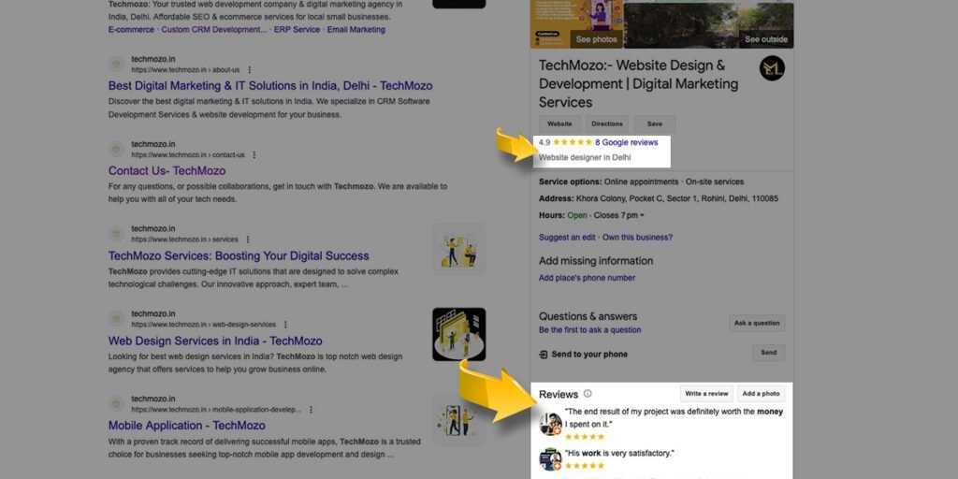The height and width of the screenshot is (479, 958).
Task: Open three-dot menu beside web-design-services URL
Action: 285,325
